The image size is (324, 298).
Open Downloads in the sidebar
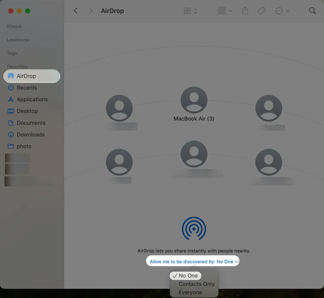tap(32, 134)
